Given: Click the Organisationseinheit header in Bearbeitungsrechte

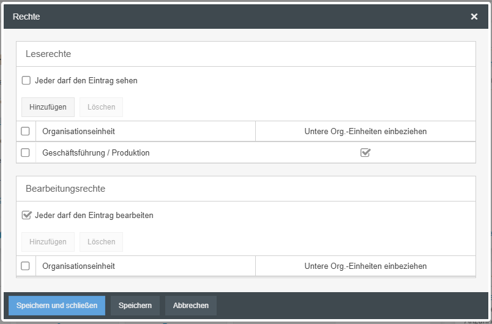Looking at the screenshot, I should (x=78, y=266).
